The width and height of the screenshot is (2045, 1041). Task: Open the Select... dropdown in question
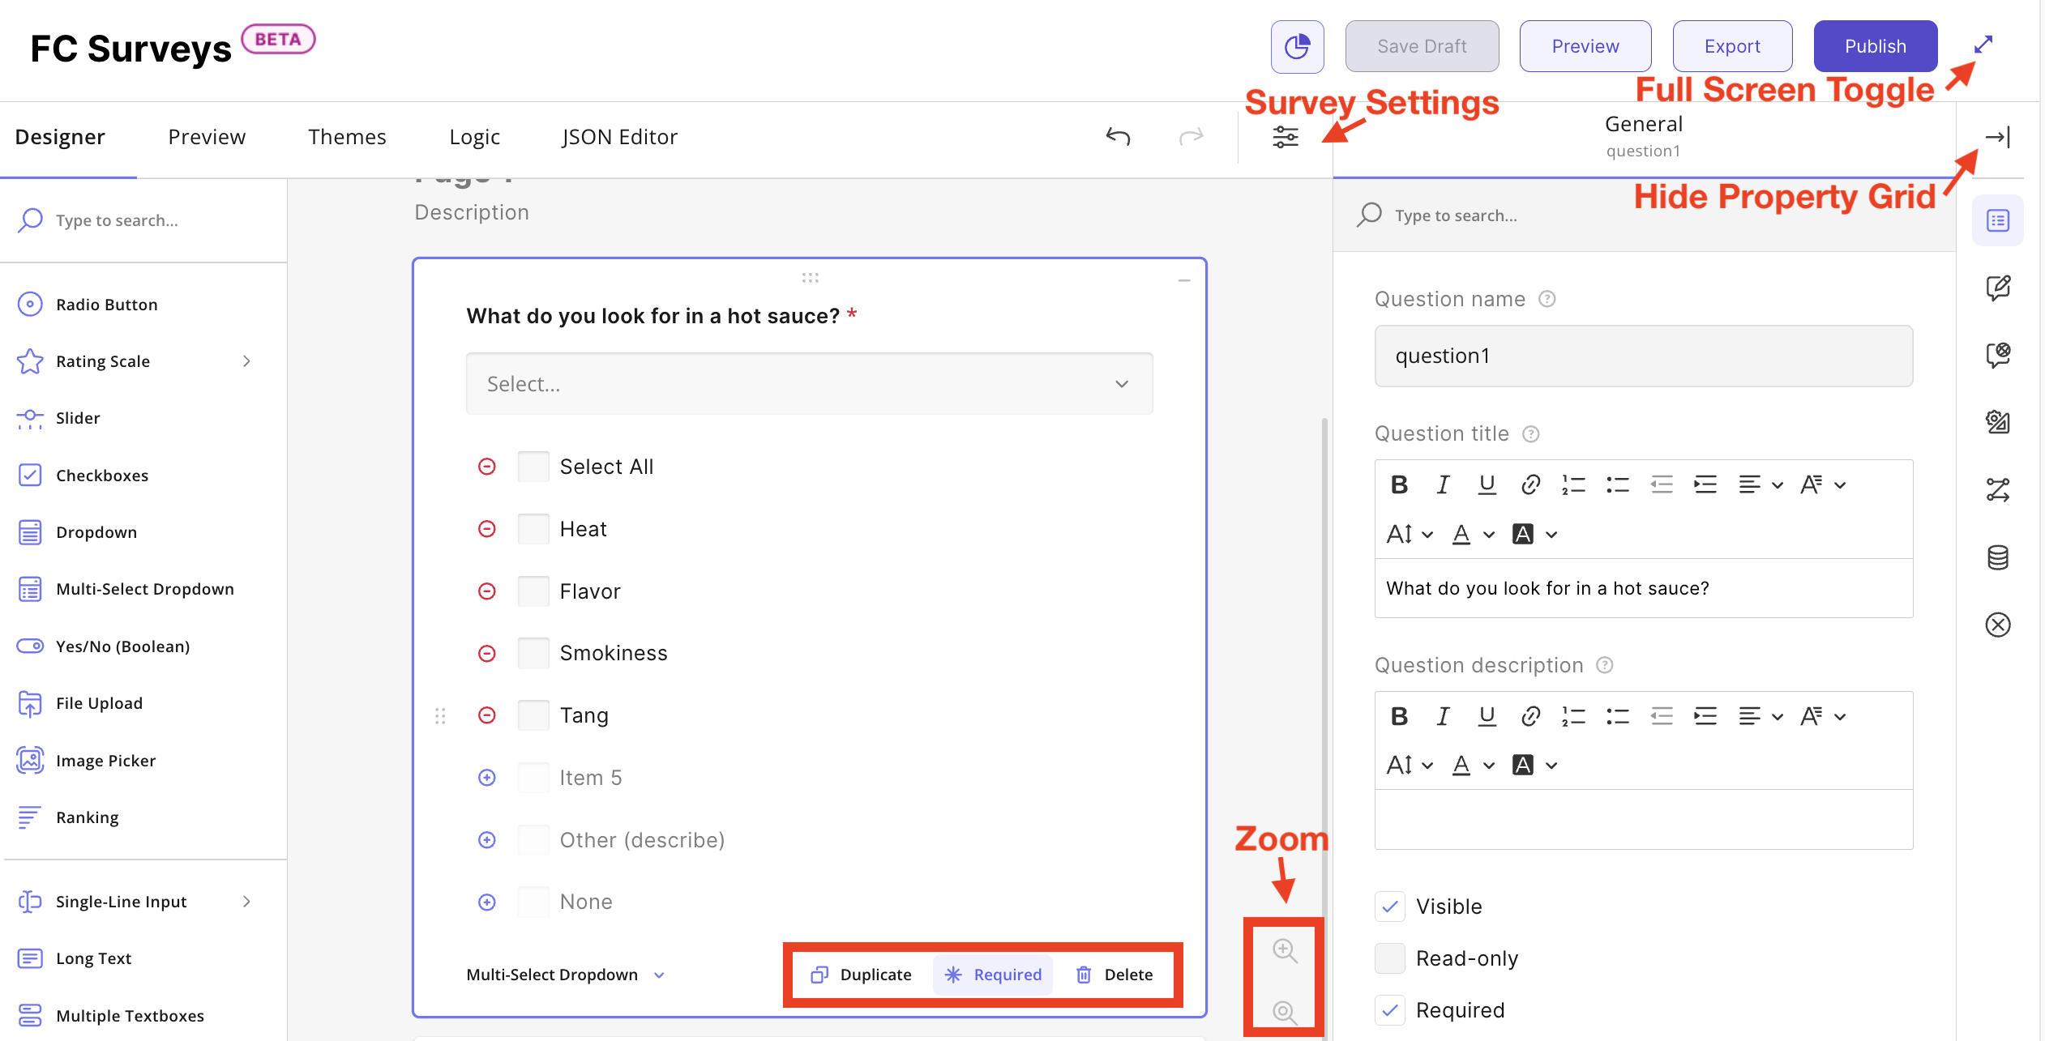[x=809, y=384]
